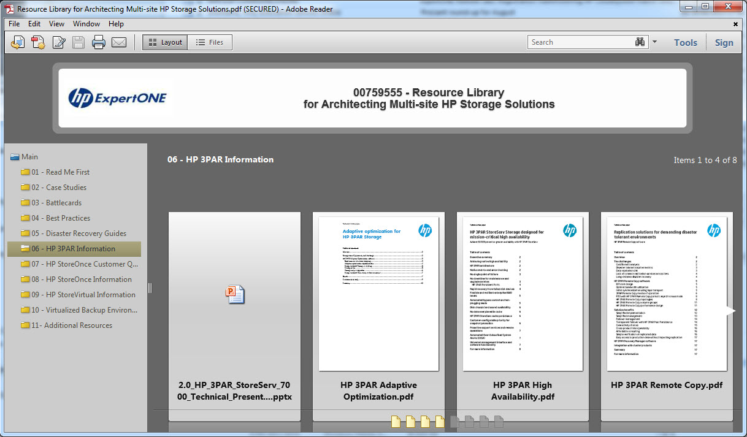Screen dimensions: 747x437
Task: Click the first yellow page navigator icon
Action: (x=396, y=421)
